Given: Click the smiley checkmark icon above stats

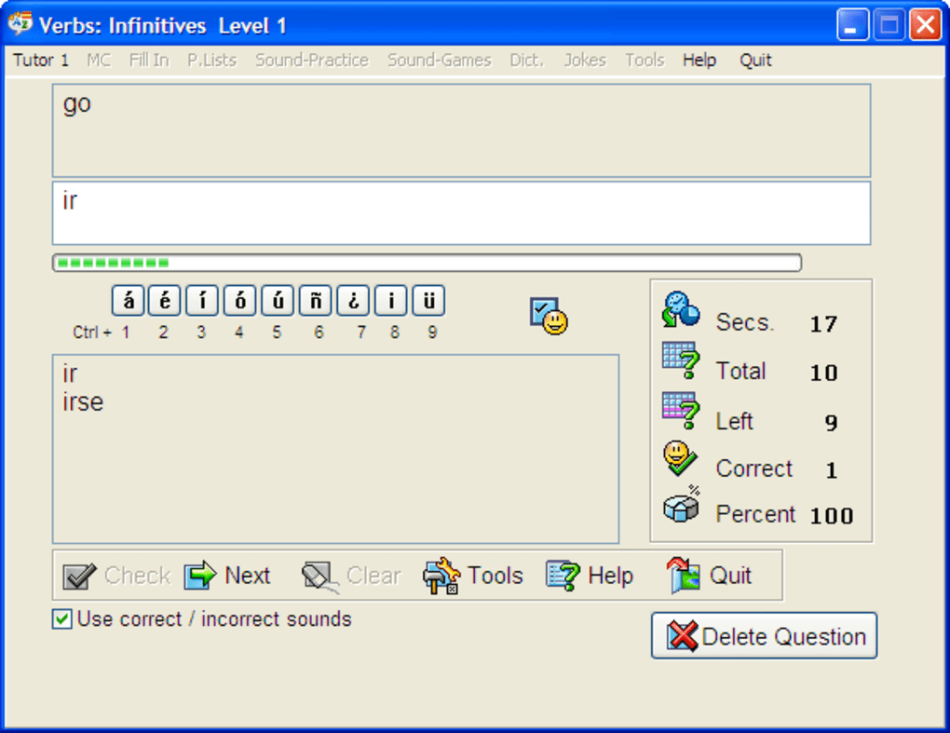Looking at the screenshot, I should coord(549,317).
